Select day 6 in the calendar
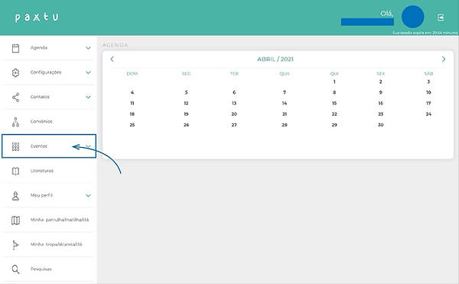Image resolution: width=459 pixels, height=284 pixels. point(234,93)
